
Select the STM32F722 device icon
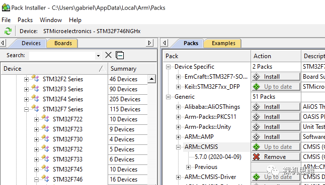pyautogui.click(x=45, y=118)
